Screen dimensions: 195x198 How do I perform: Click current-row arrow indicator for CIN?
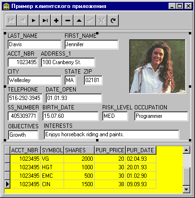(x=8, y=184)
